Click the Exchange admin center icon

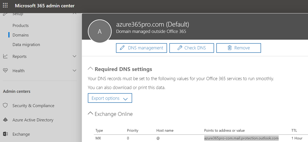coord(5,134)
